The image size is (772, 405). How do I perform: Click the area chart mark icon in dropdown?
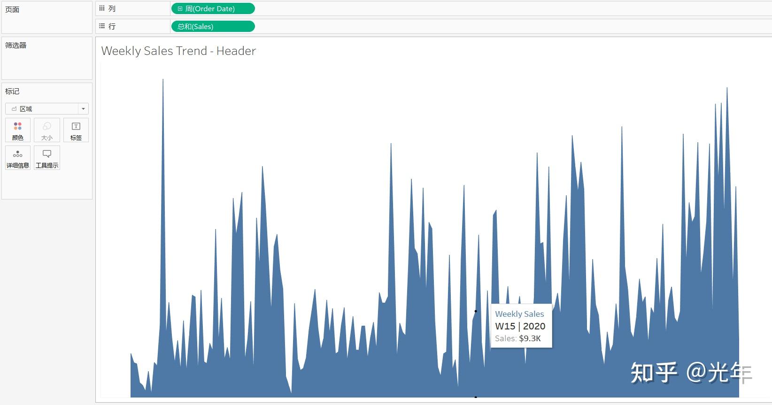tap(14, 109)
